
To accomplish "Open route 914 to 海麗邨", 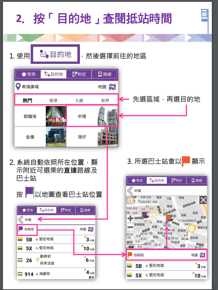I will point(56,274).
